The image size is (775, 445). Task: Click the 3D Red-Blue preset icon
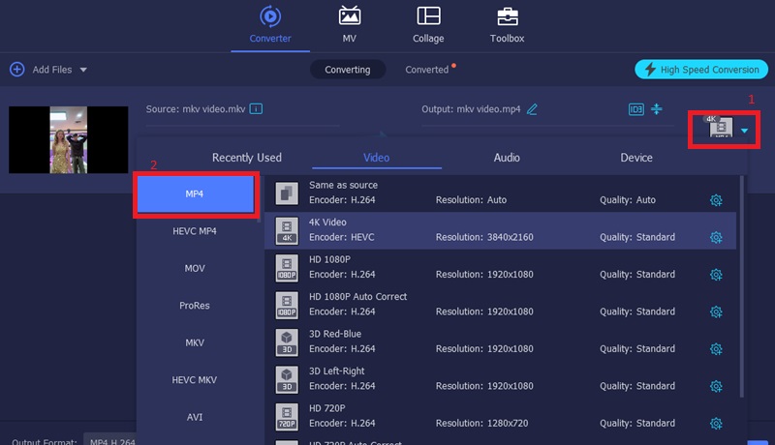click(x=287, y=342)
